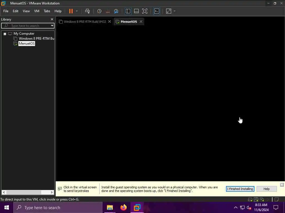Click the message log status icon
Image resolution: width=285 pixels, height=213 pixels.
[x=277, y=199]
